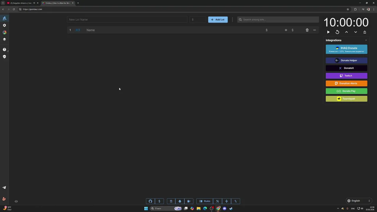This screenshot has height=212, width=377.
Task: Reset the timer with circular arrow
Action: coord(337,32)
